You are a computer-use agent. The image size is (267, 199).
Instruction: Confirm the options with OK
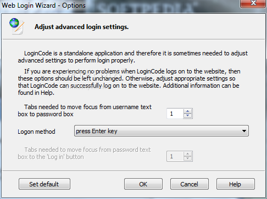(x=143, y=184)
